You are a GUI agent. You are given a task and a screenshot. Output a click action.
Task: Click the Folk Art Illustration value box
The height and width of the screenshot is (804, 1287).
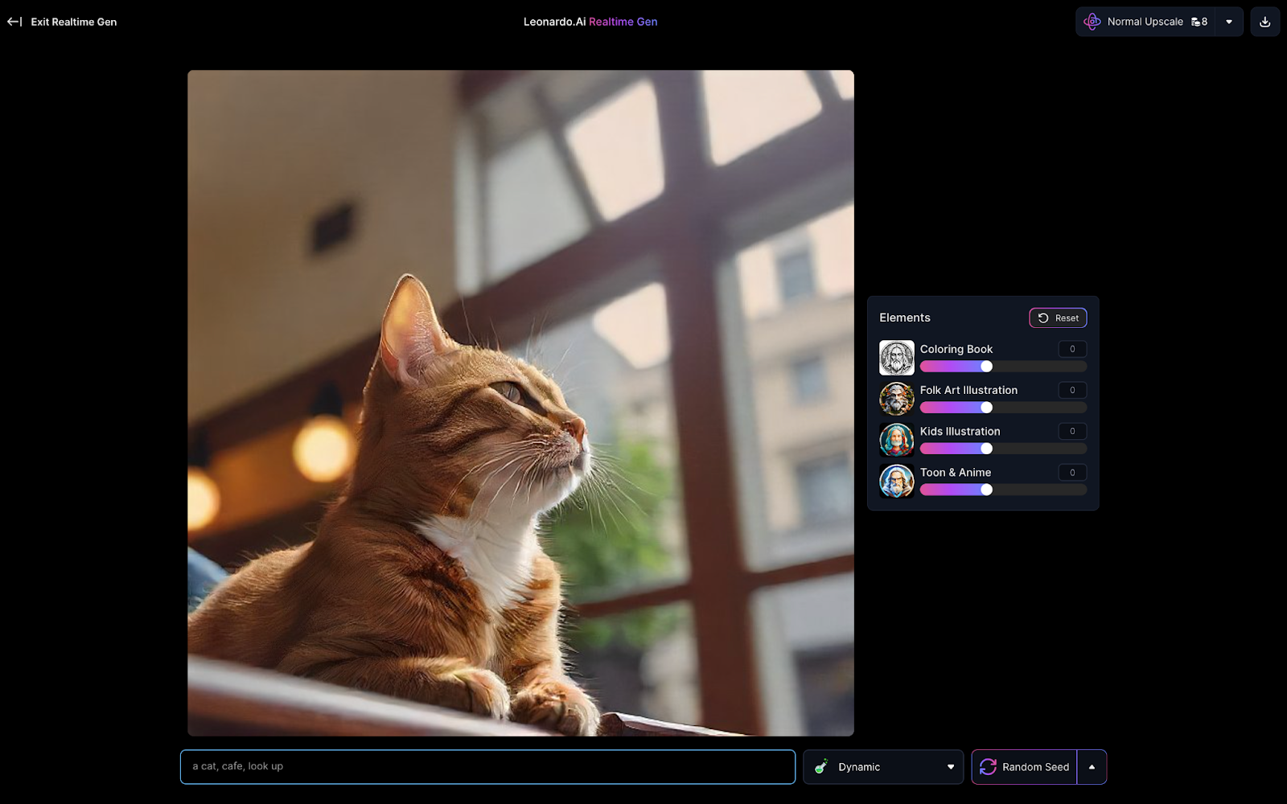coord(1072,390)
